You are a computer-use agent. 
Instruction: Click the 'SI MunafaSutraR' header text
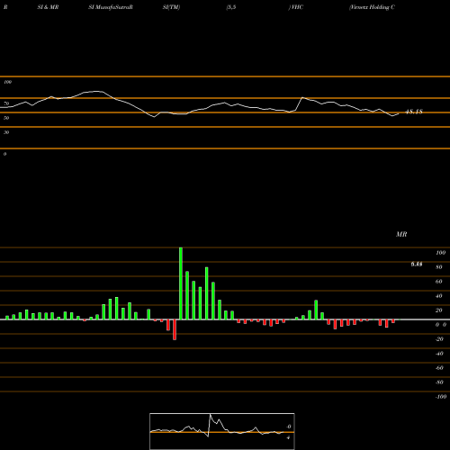[x=111, y=7]
